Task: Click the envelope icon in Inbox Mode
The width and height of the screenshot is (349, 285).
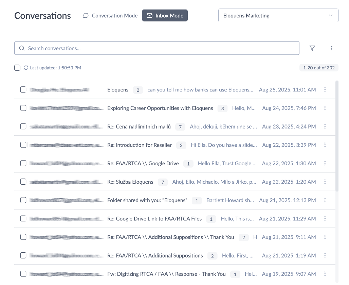Action: (150, 15)
